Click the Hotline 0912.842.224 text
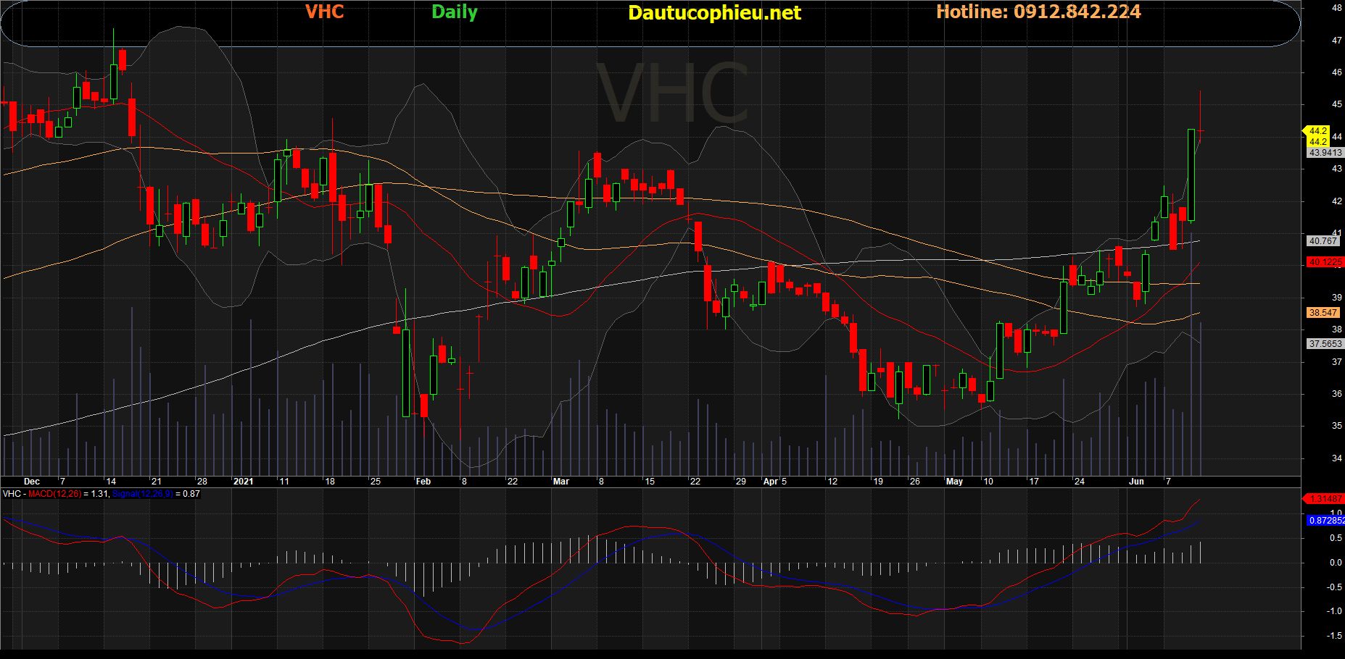1345x659 pixels. point(1038,12)
